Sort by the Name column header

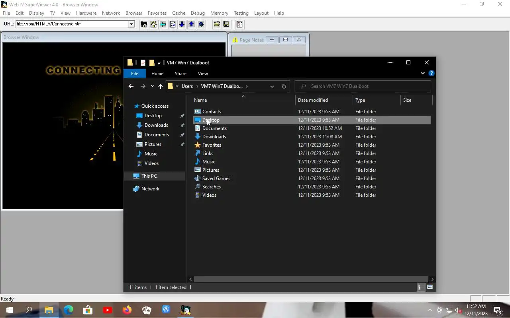[x=243, y=100]
